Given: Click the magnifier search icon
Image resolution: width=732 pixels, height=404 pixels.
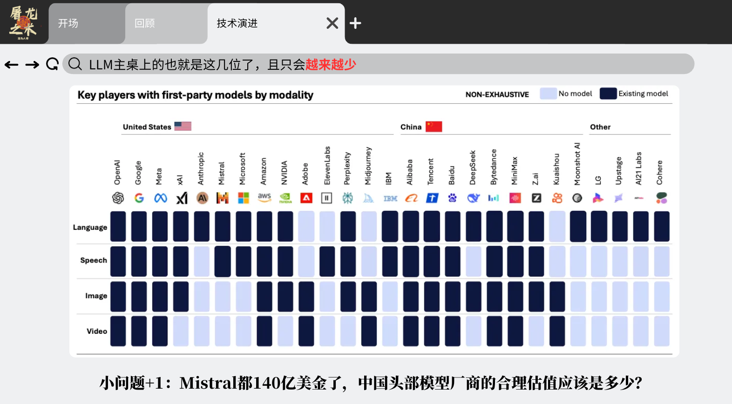Looking at the screenshot, I should click(x=75, y=64).
